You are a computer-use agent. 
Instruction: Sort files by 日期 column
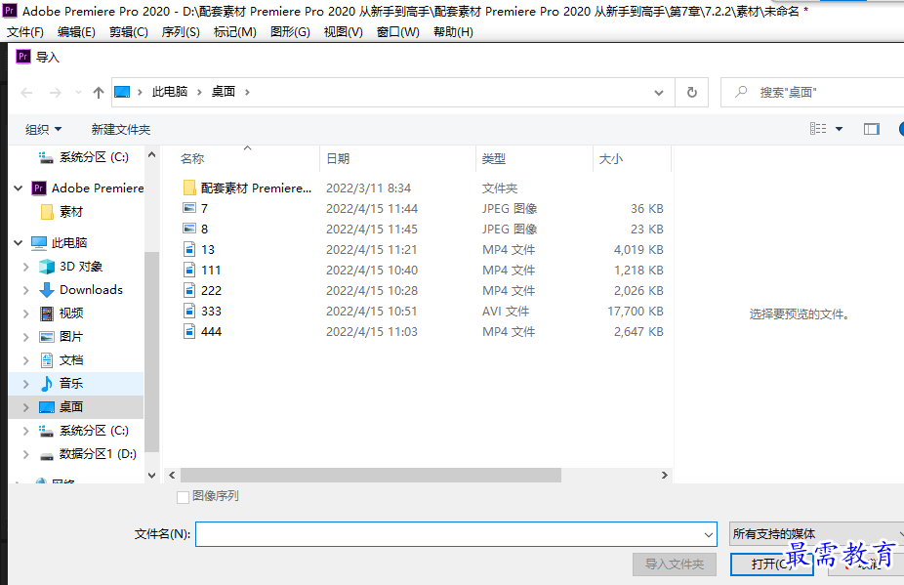click(338, 158)
